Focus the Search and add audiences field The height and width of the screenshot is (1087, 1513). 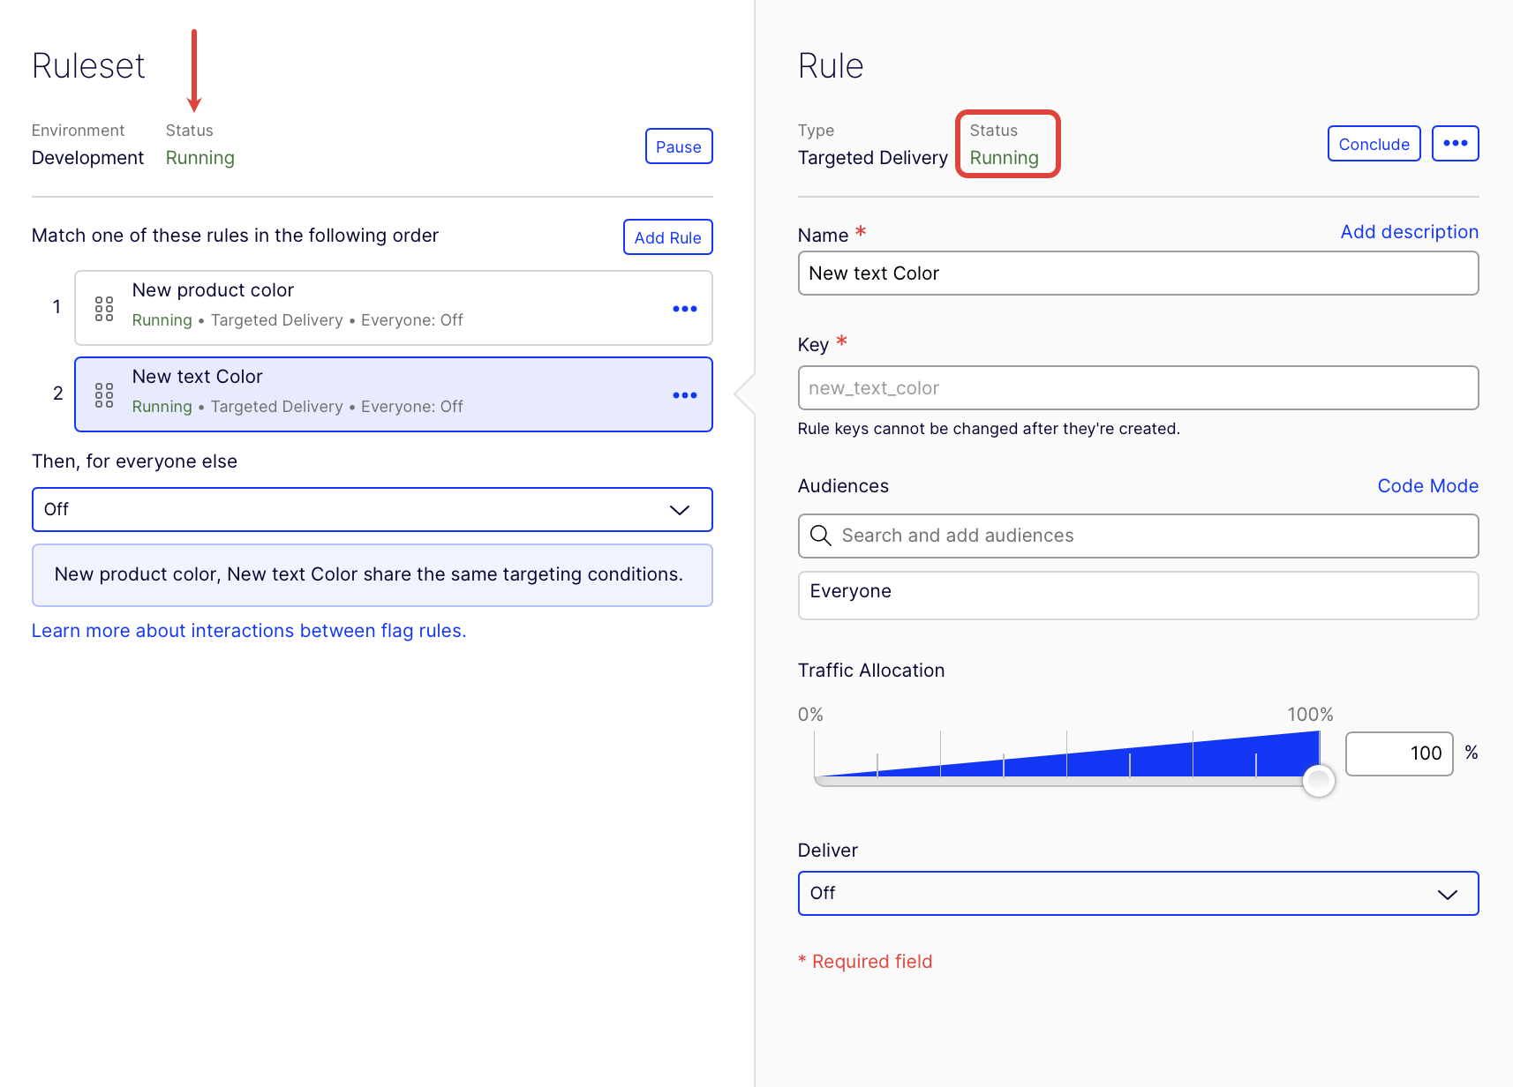pyautogui.click(x=1148, y=536)
